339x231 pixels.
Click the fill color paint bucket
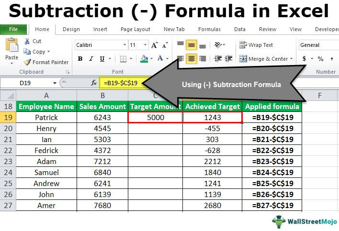coord(144,59)
